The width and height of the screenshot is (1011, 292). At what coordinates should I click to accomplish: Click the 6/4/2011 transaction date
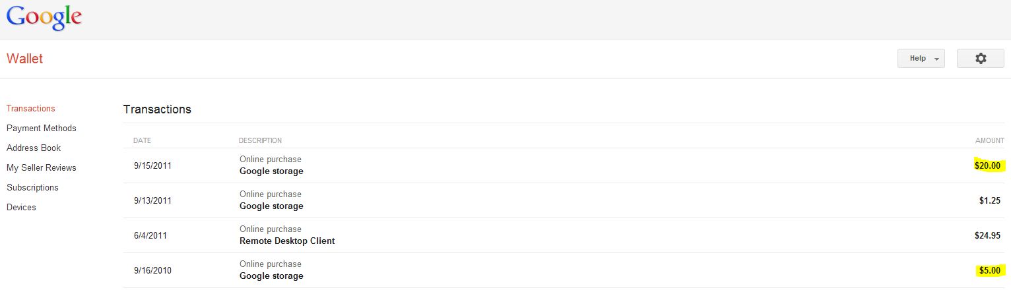point(150,235)
